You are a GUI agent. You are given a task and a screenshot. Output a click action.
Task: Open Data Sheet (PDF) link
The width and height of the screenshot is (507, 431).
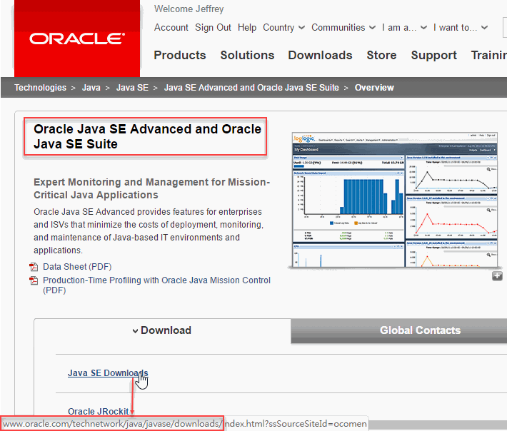coord(77,267)
